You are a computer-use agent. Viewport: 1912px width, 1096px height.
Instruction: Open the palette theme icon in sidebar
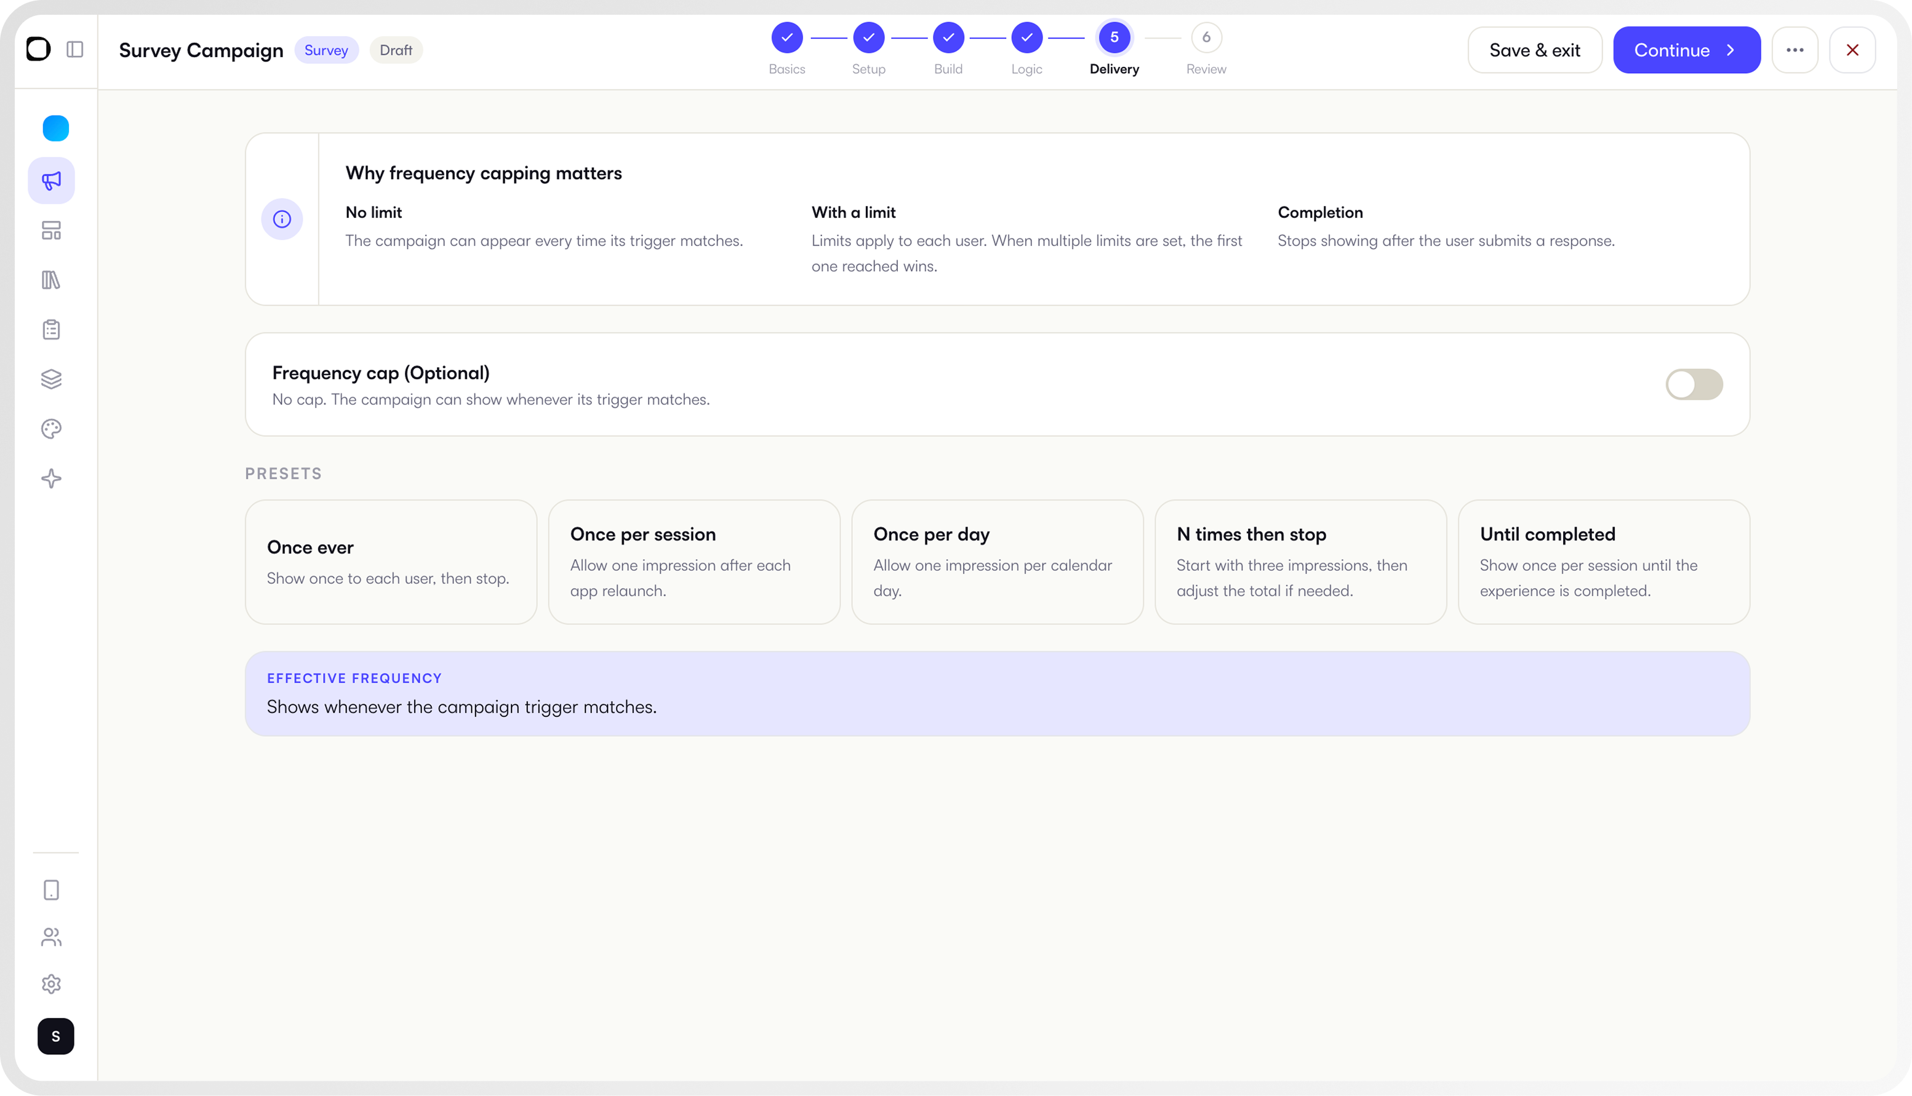51,429
